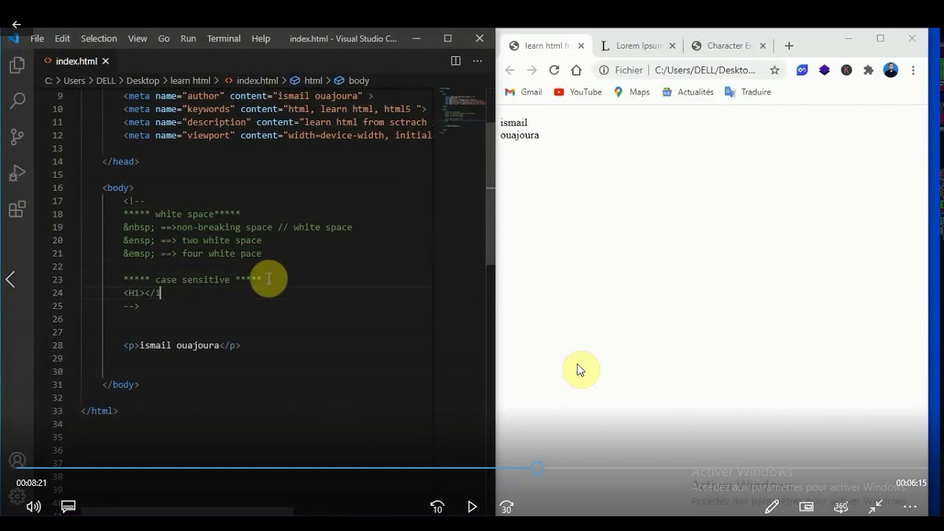Open a new Chrome tab
944x531 pixels.
pyautogui.click(x=789, y=46)
